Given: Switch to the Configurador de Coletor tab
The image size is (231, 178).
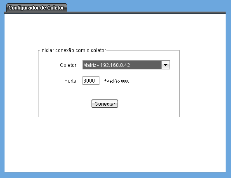Looking at the screenshot, I should 37,8.
